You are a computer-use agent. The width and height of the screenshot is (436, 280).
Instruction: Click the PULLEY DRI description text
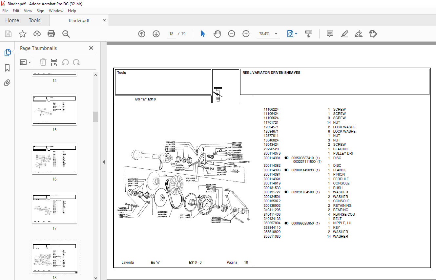pyautogui.click(x=343, y=153)
